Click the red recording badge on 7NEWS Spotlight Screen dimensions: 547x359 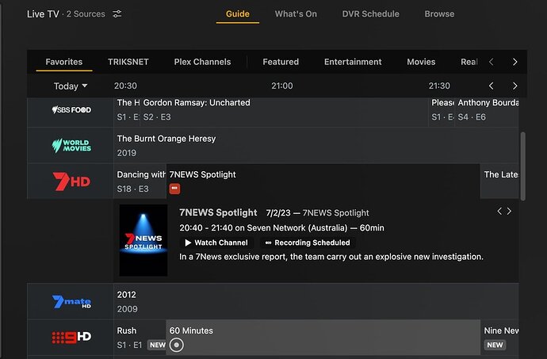(x=174, y=189)
